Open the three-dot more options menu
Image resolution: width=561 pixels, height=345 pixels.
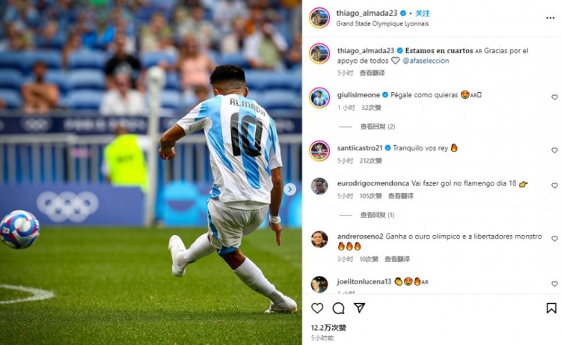pyautogui.click(x=550, y=18)
